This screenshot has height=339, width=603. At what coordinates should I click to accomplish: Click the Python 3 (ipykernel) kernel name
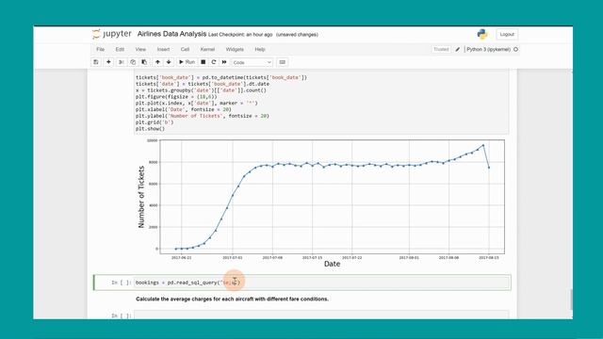coord(488,49)
